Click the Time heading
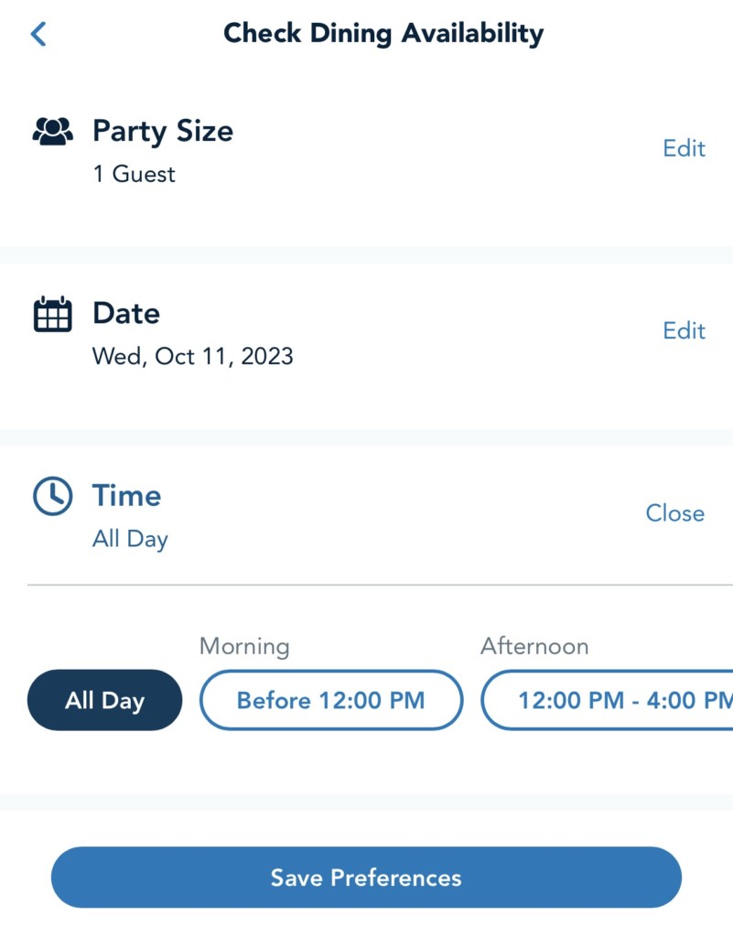Image resolution: width=733 pixels, height=937 pixels. [126, 495]
